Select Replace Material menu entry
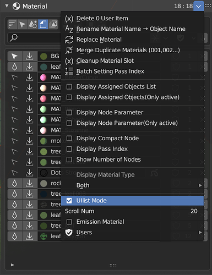The image size is (212, 275). [133, 40]
